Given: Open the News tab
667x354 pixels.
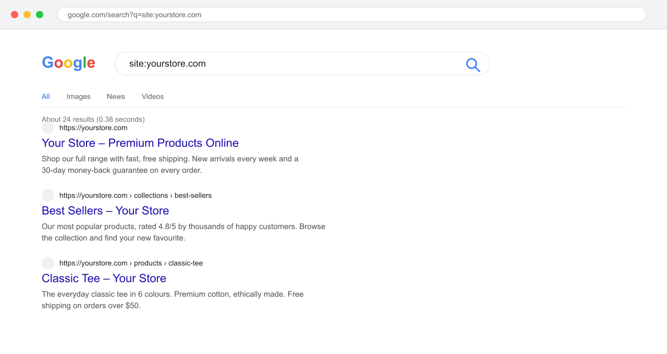Looking at the screenshot, I should 116,96.
